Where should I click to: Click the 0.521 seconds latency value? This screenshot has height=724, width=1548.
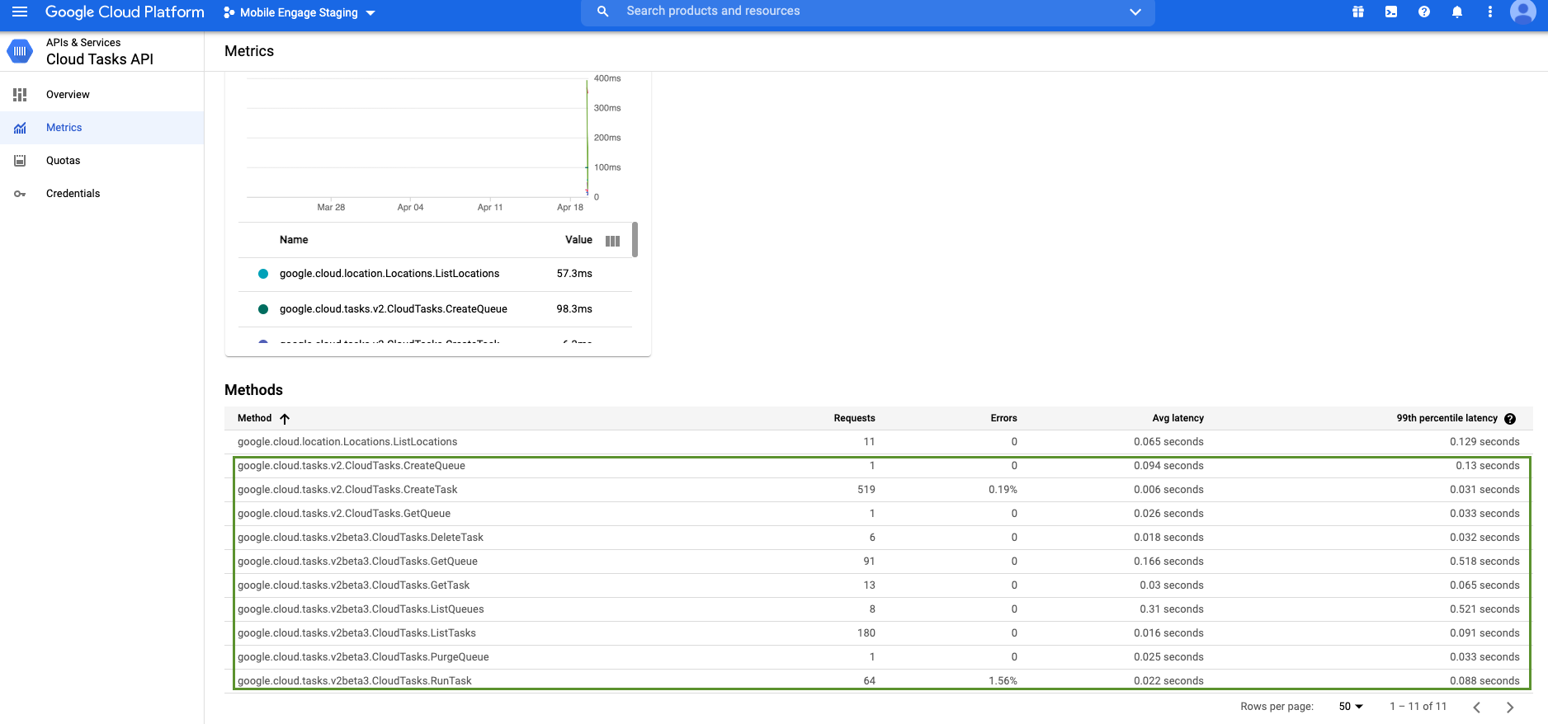[x=1484, y=609]
